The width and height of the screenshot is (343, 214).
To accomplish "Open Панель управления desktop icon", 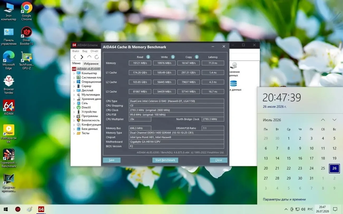I will point(8,36).
